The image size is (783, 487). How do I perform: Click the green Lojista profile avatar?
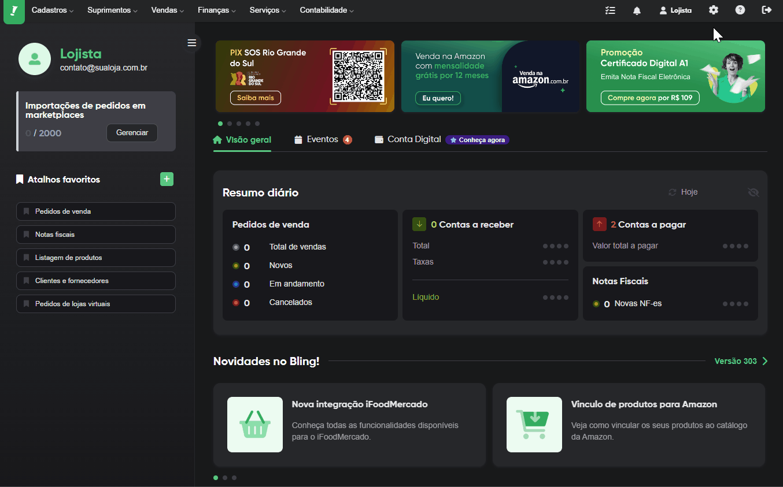pyautogui.click(x=35, y=59)
